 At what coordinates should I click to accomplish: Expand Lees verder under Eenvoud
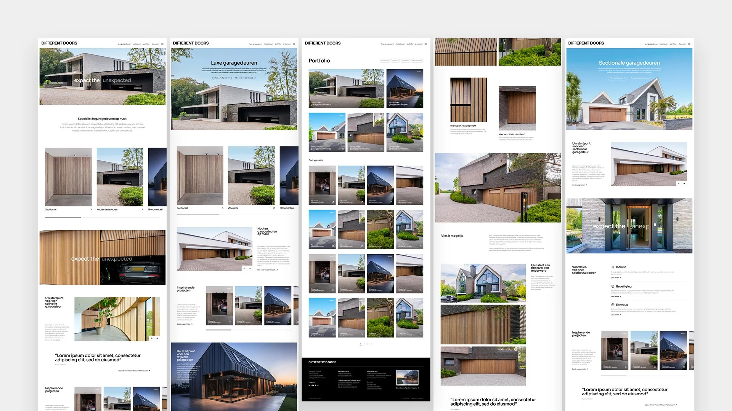coord(616,315)
